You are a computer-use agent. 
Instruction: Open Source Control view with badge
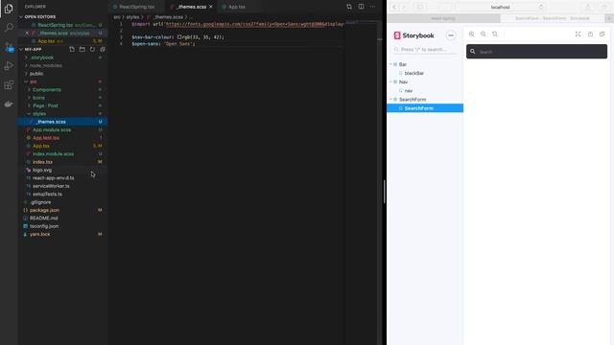pyautogui.click(x=9, y=47)
